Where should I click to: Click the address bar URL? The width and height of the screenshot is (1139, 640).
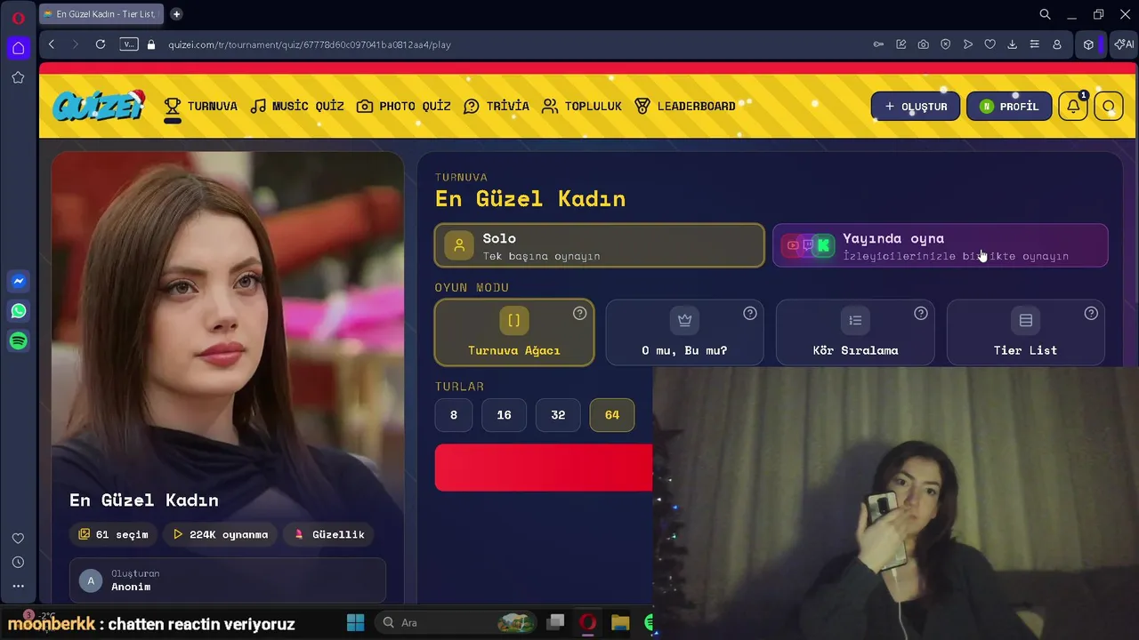[x=310, y=44]
